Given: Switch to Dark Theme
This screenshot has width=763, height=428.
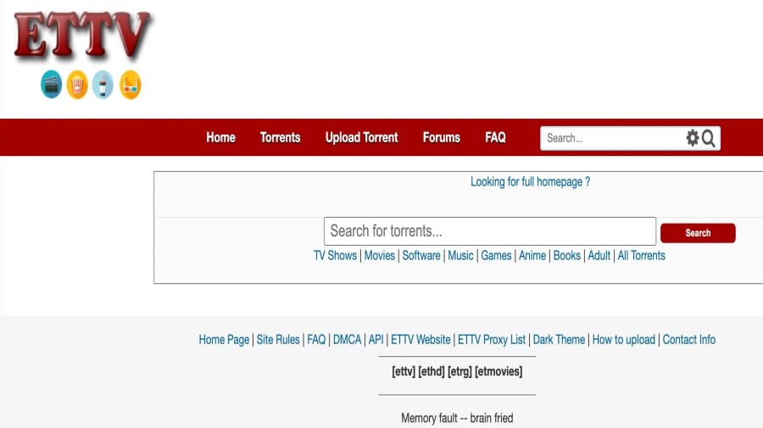Looking at the screenshot, I should (559, 340).
